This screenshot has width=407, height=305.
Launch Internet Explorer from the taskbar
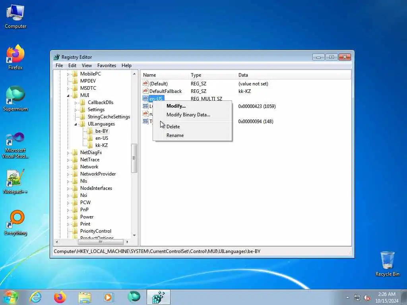pyautogui.click(x=35, y=297)
